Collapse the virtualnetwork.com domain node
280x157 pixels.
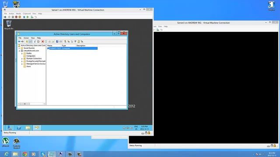coord(19,51)
